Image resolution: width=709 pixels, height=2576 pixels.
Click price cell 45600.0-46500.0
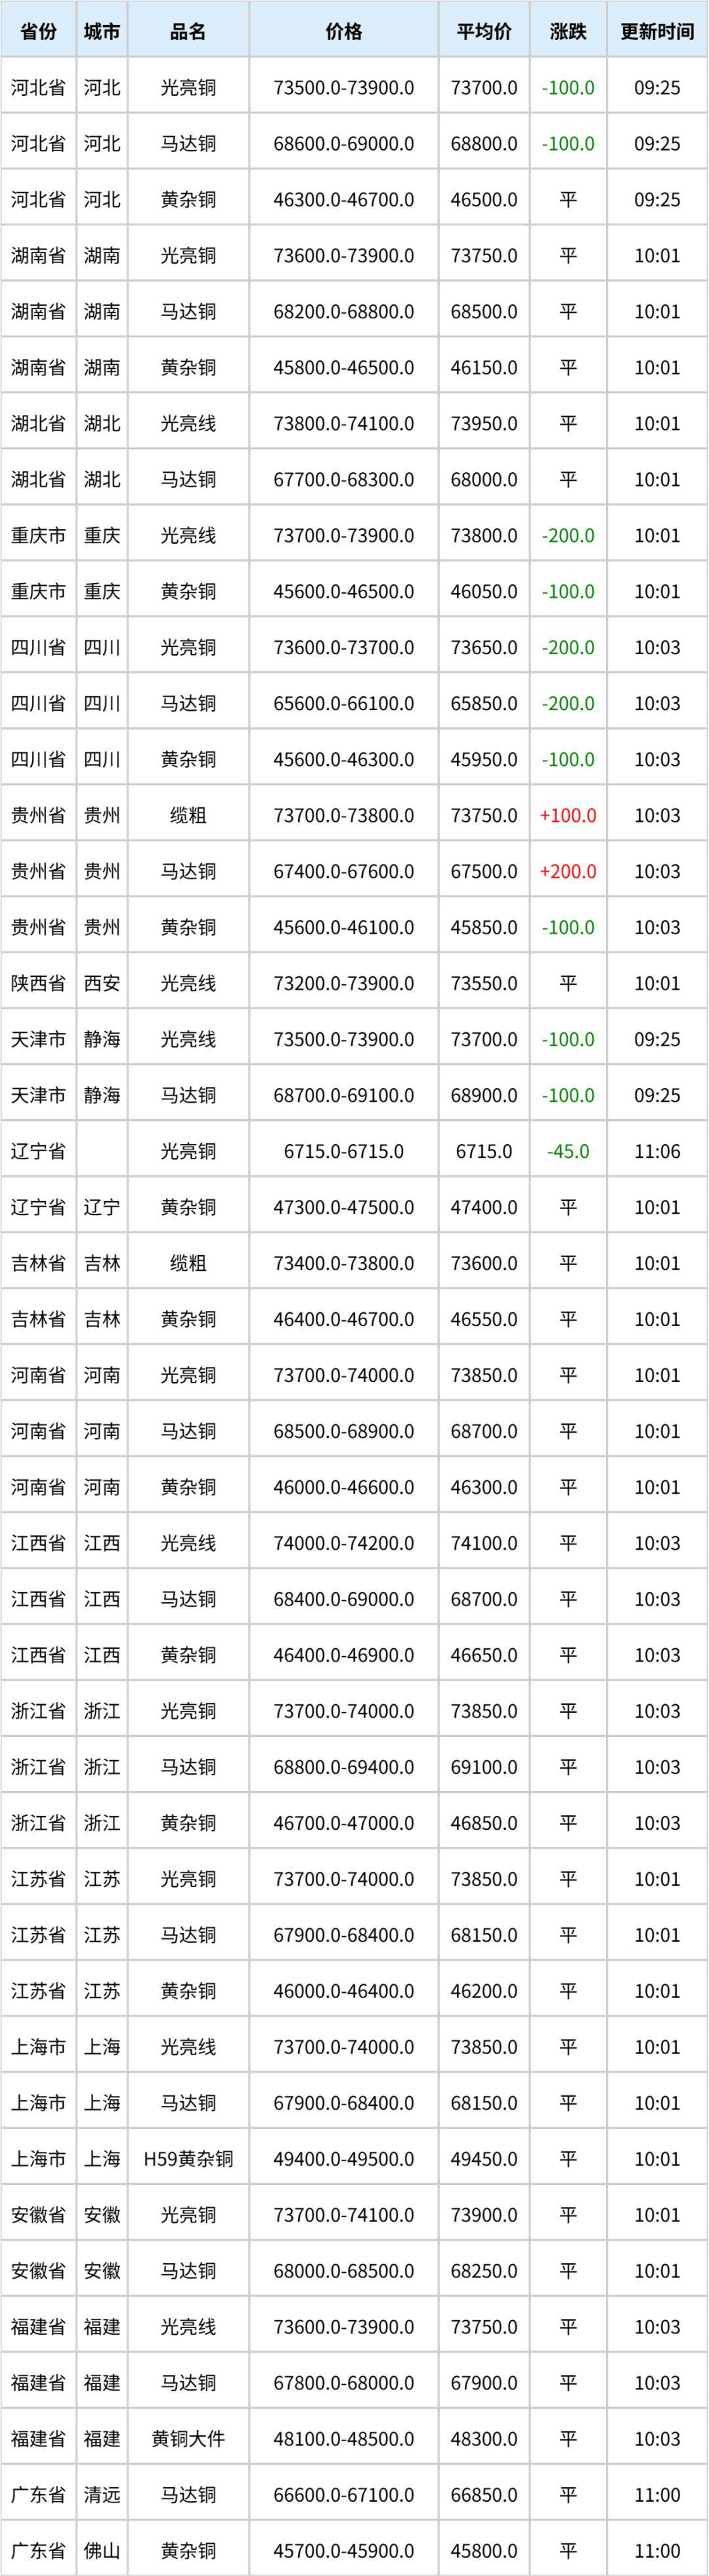343,592
